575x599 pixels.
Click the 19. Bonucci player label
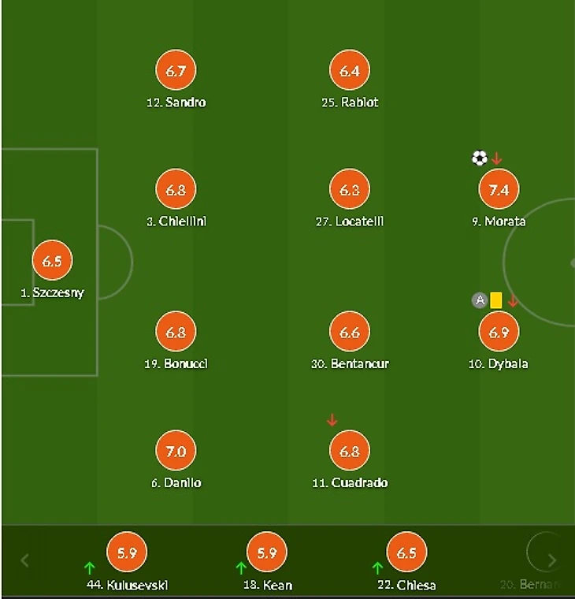tap(176, 363)
